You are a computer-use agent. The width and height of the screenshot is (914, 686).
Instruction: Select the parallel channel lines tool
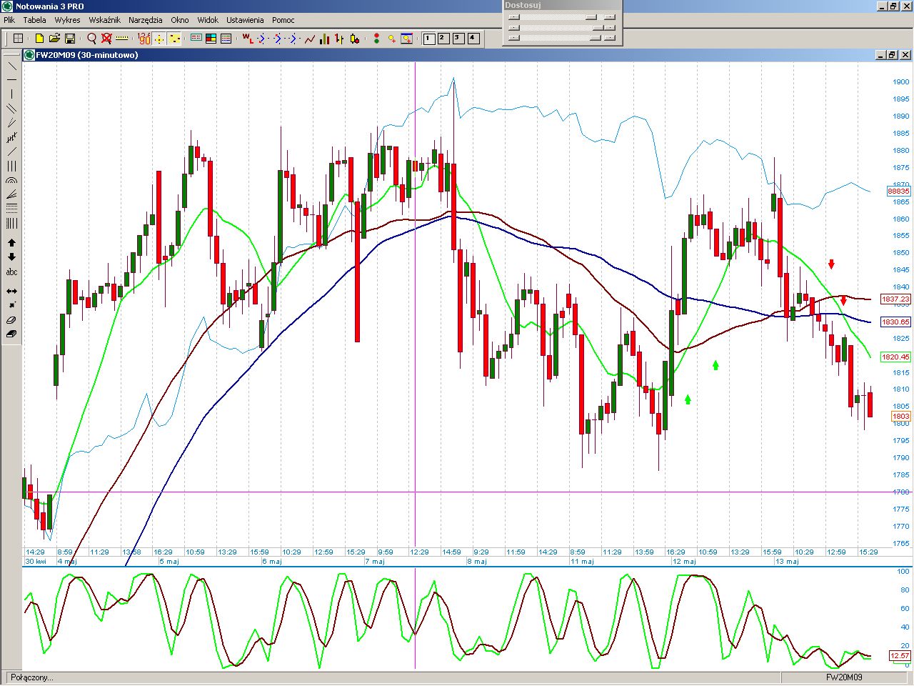coord(11,109)
